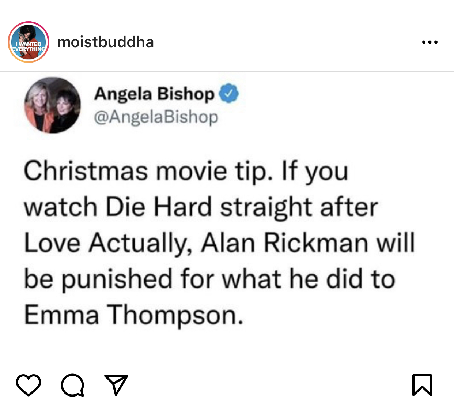Click the "Alan Rickman" name in tweet
This screenshot has height=402, width=454.
click(284, 243)
